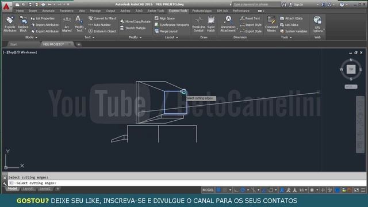Viewport: 368px width, 207px height.
Task: Click Attach Xdata tool
Action: (x=292, y=18)
